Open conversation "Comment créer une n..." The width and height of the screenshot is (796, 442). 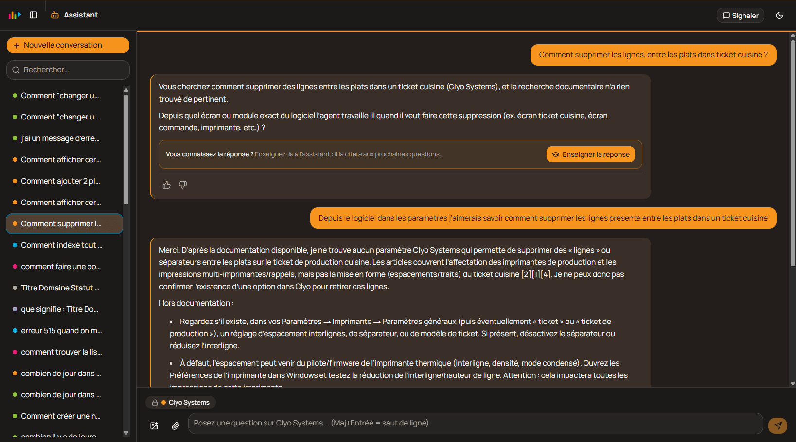[x=64, y=416]
